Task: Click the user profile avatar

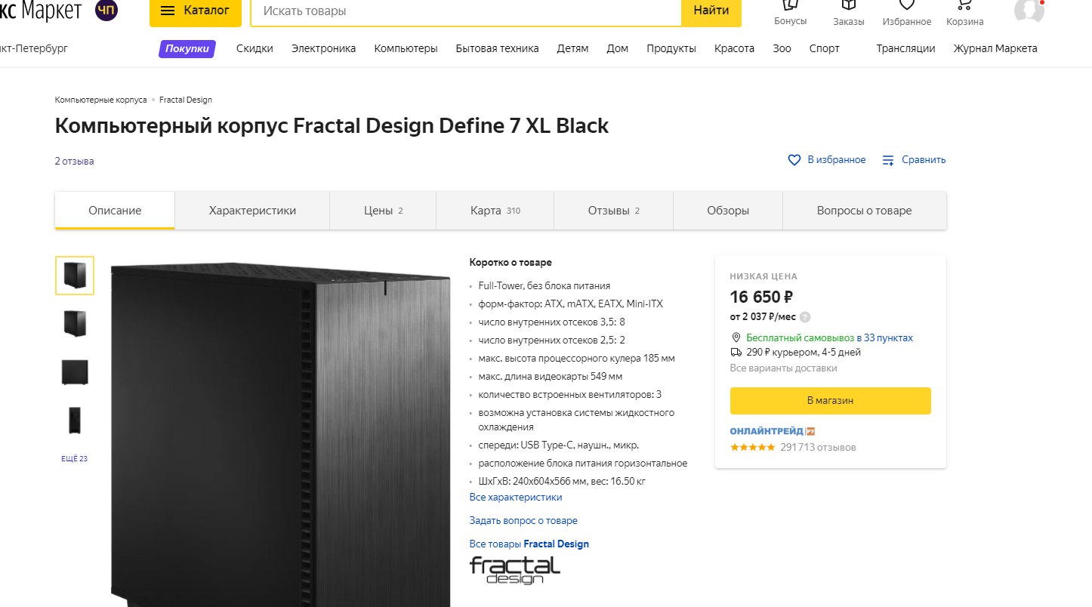Action: click(x=1029, y=9)
